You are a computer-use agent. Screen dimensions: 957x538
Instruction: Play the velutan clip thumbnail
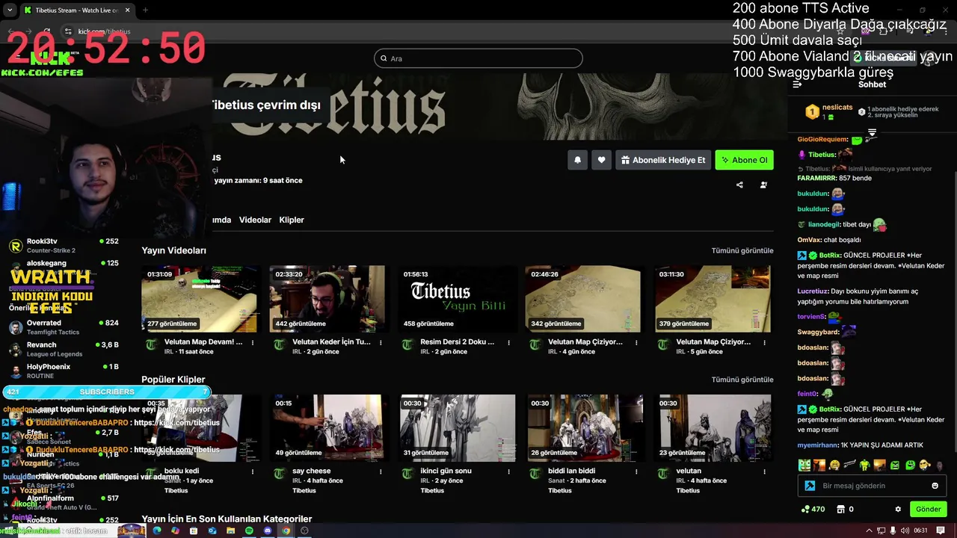click(x=713, y=428)
